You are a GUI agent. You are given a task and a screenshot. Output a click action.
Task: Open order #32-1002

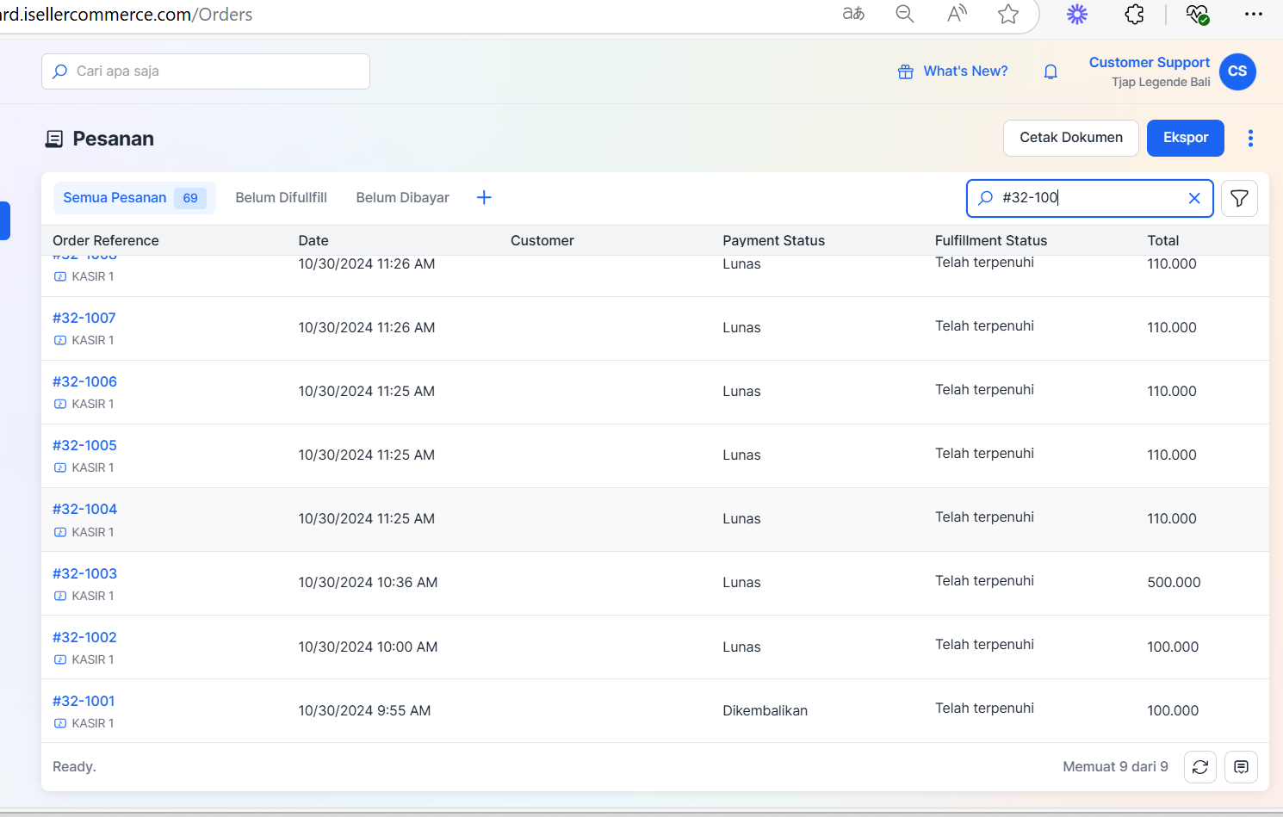pyautogui.click(x=84, y=637)
